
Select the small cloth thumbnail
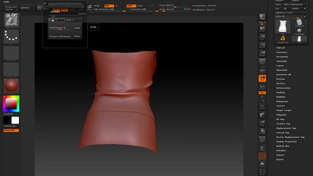click(x=299, y=39)
